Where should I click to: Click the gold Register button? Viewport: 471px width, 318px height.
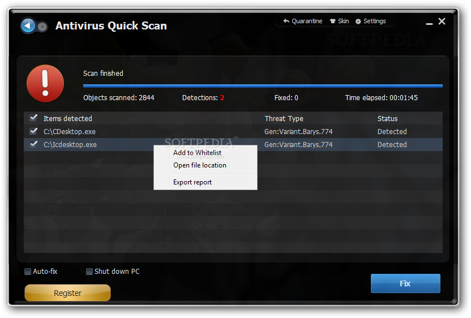[67, 293]
